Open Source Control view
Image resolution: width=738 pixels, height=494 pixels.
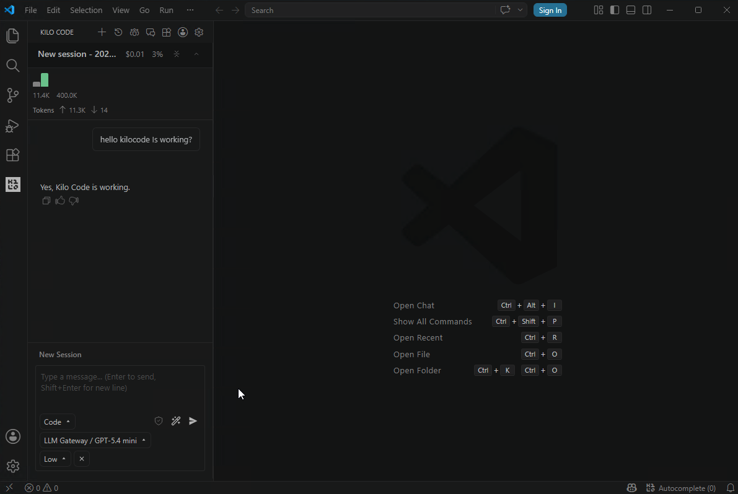13,95
